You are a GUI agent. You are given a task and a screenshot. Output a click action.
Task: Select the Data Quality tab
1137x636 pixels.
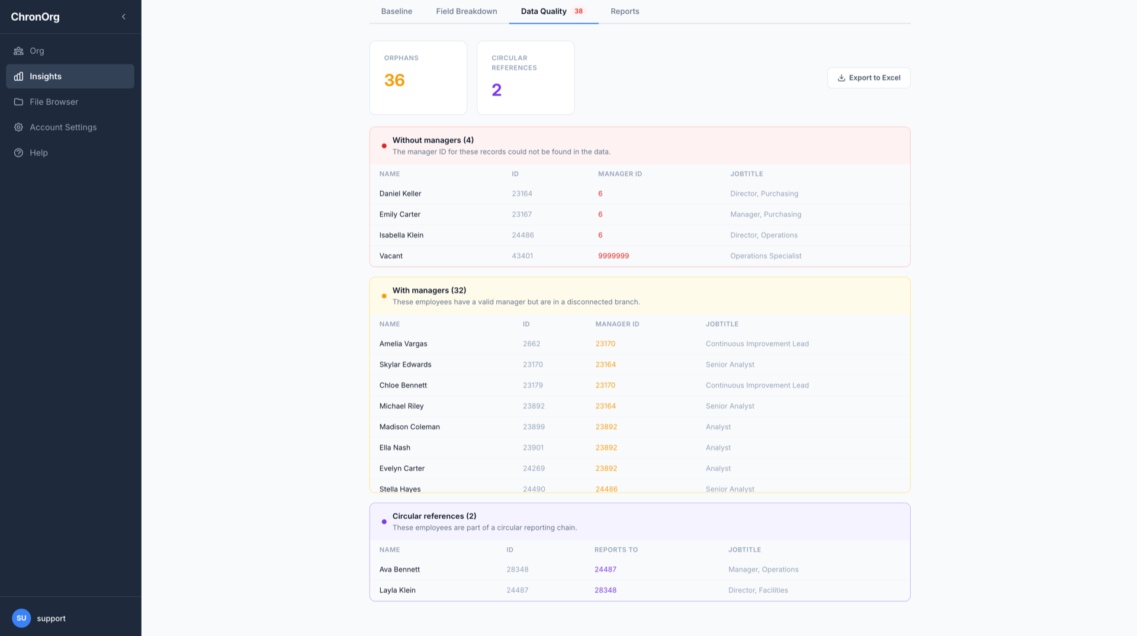[553, 11]
